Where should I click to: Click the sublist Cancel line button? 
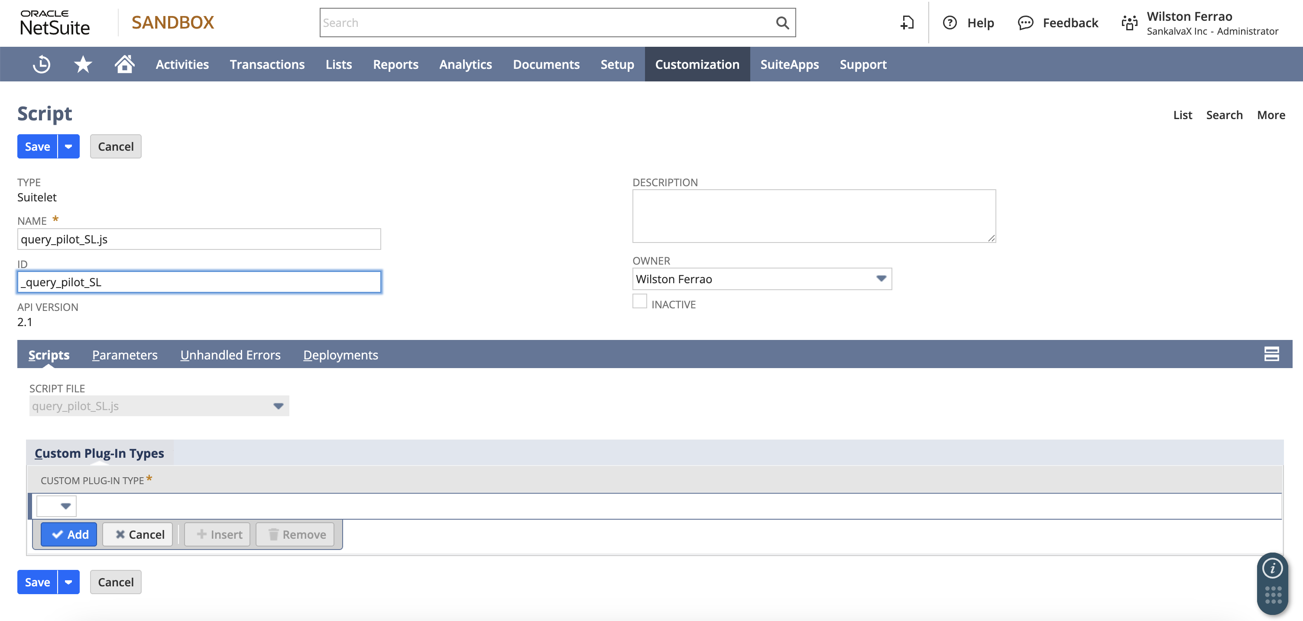(x=138, y=534)
